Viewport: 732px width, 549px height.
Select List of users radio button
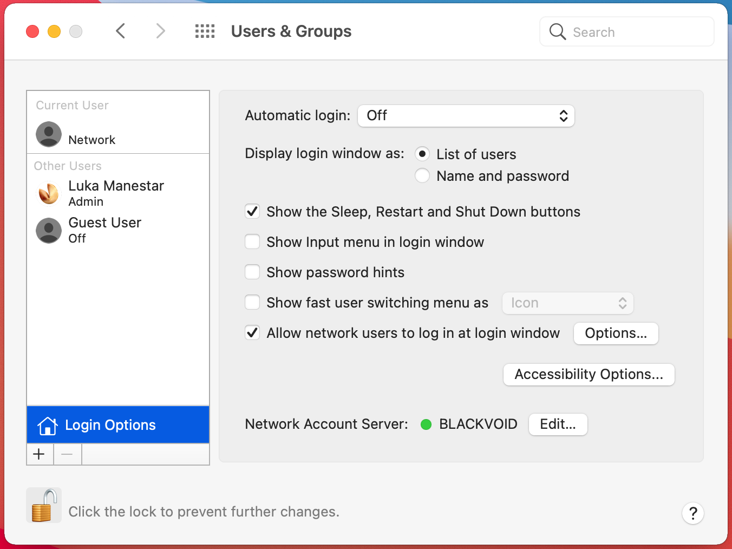422,154
